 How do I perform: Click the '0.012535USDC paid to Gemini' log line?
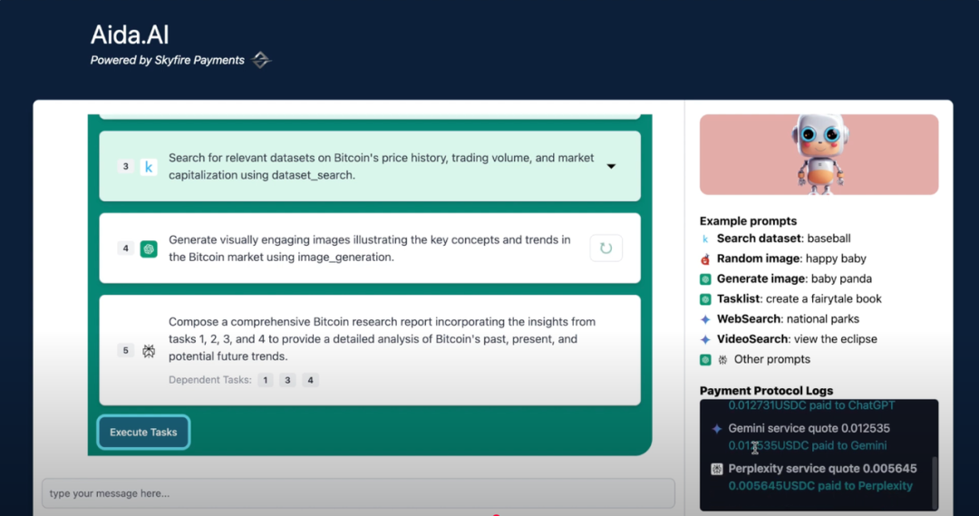[x=808, y=446]
